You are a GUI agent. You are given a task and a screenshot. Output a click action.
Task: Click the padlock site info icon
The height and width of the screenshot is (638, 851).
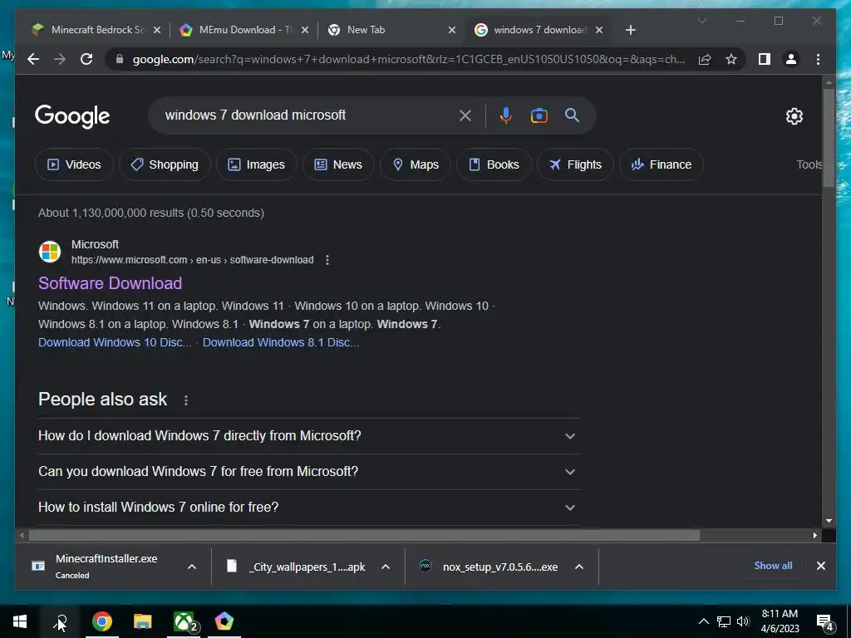coord(120,59)
